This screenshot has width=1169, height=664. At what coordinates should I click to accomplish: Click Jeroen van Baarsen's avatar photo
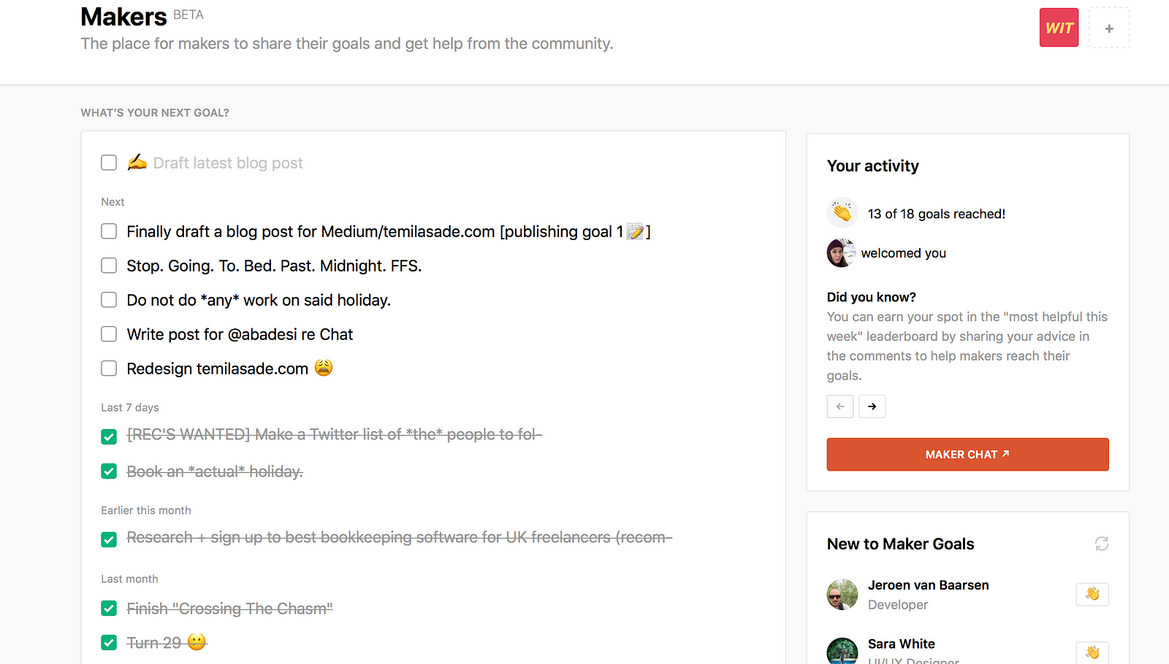(842, 594)
